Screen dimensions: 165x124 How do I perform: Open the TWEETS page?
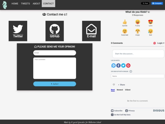click(25, 4)
